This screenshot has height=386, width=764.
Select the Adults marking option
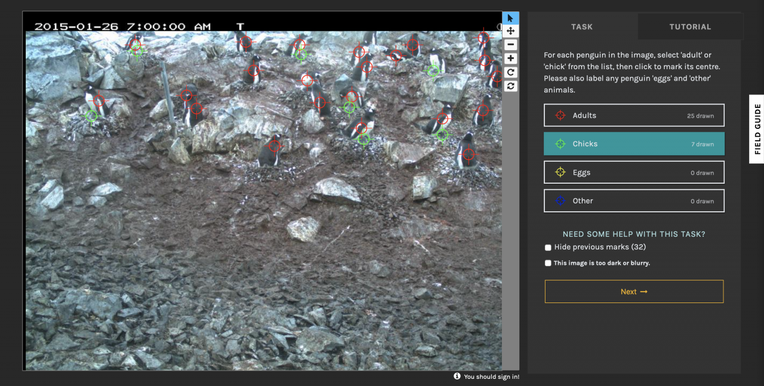(x=634, y=116)
